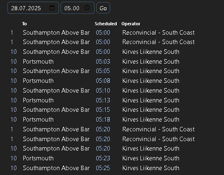Open the 05:18 Portsmouth scheduled time
The height and width of the screenshot is (175, 224).
(103, 120)
